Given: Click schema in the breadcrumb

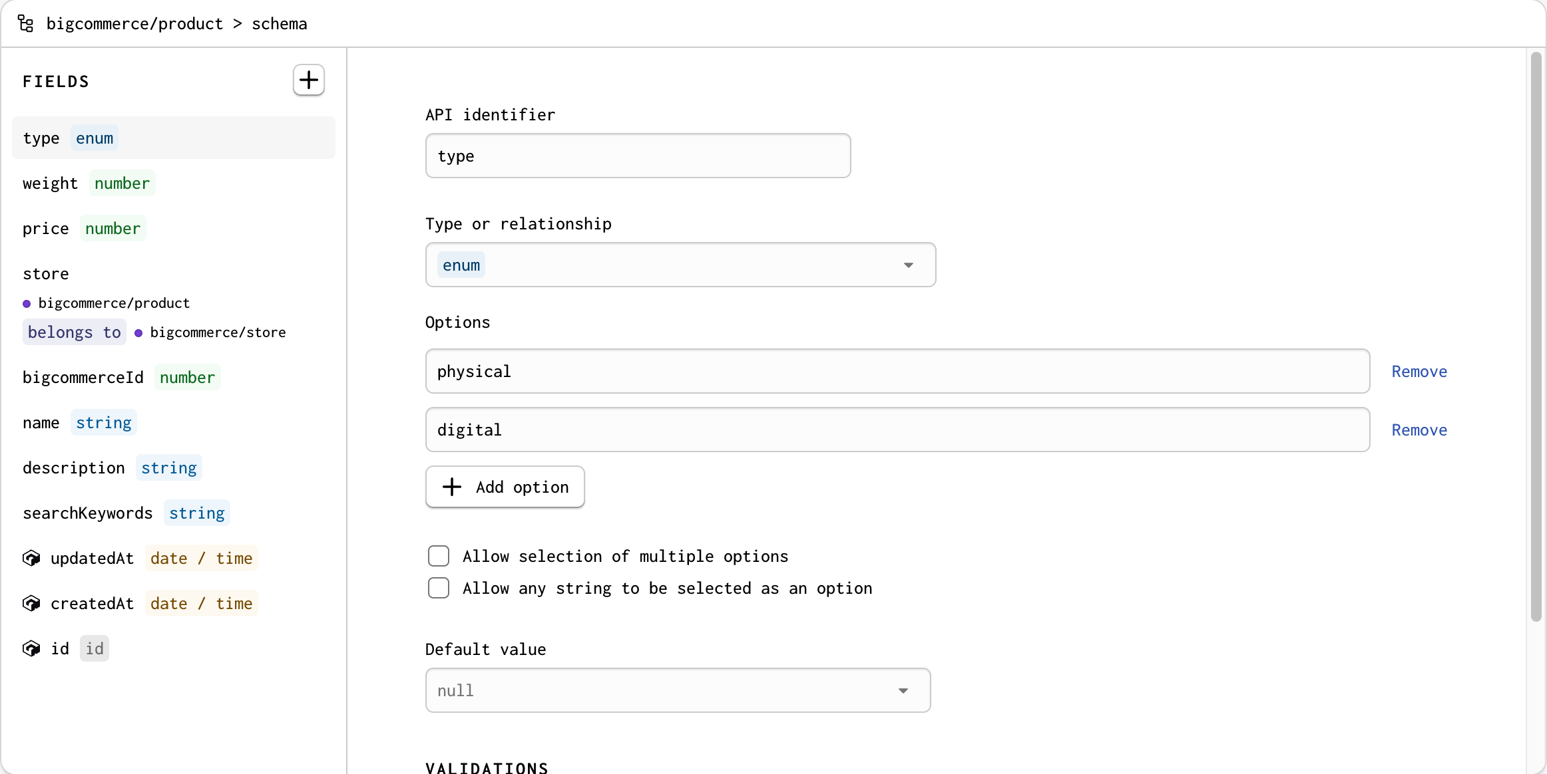Looking at the screenshot, I should [x=280, y=24].
